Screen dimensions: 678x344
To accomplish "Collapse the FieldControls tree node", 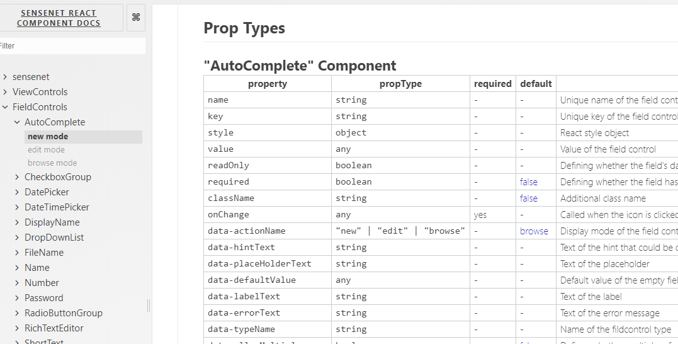I will (40, 107).
